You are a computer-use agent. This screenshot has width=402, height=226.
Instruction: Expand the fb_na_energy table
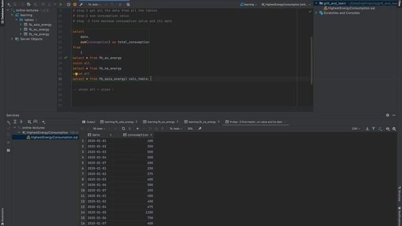pos(21,34)
